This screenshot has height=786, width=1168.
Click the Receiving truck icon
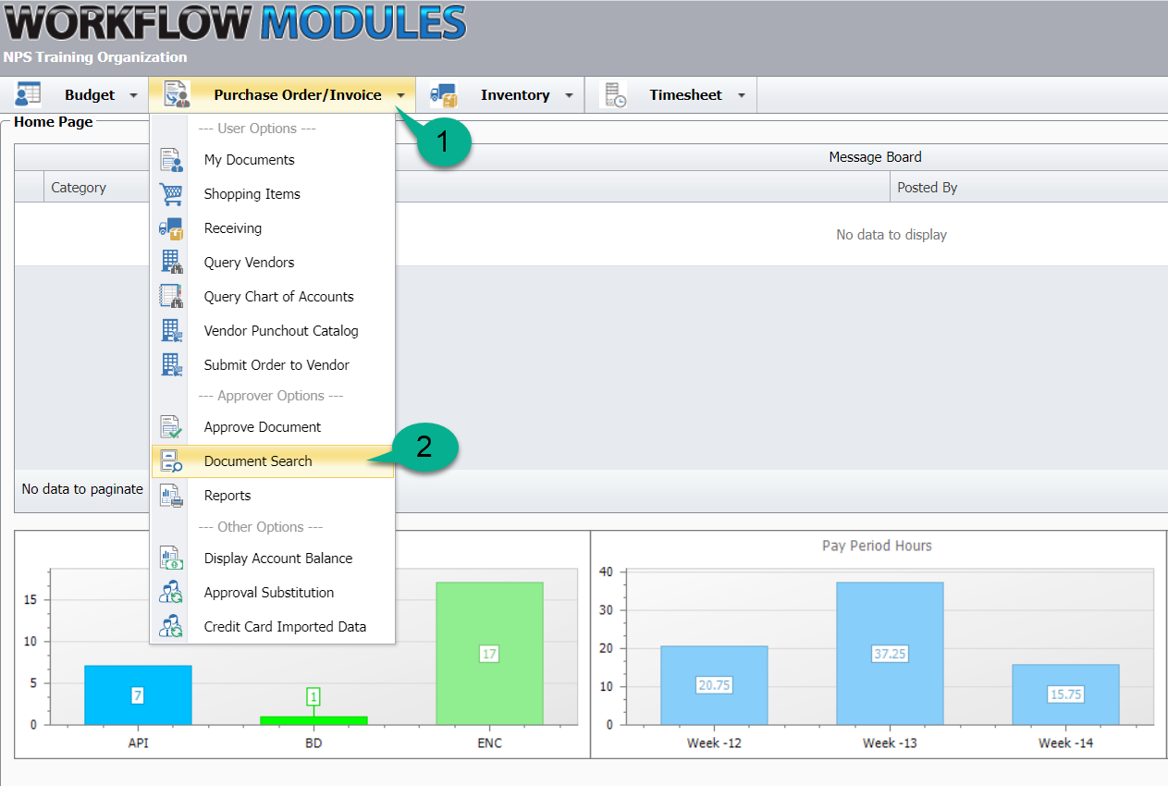pyautogui.click(x=171, y=228)
